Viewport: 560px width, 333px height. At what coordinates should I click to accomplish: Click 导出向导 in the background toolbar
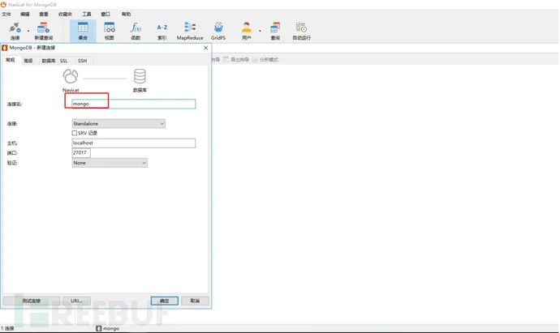coord(236,59)
